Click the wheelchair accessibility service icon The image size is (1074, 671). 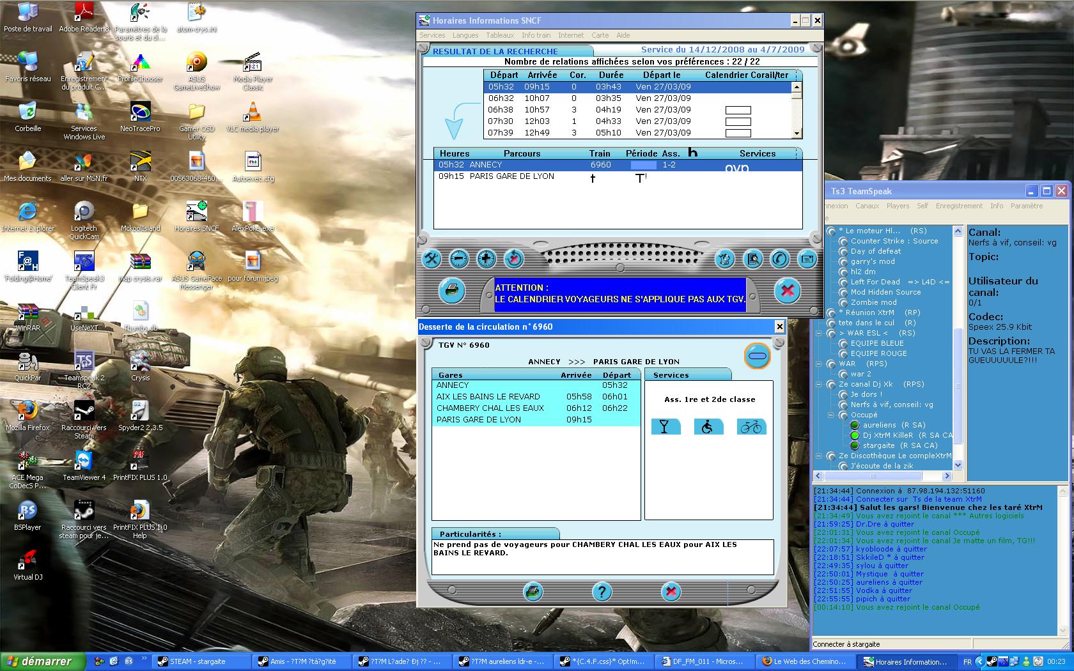[708, 427]
